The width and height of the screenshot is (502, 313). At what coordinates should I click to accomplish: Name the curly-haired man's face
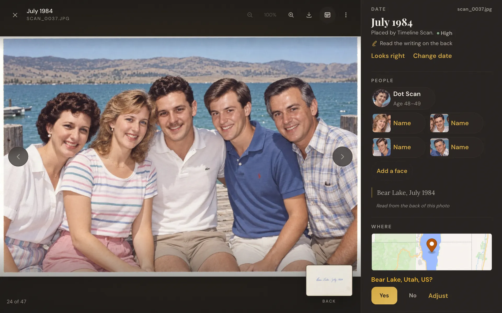[456, 123]
